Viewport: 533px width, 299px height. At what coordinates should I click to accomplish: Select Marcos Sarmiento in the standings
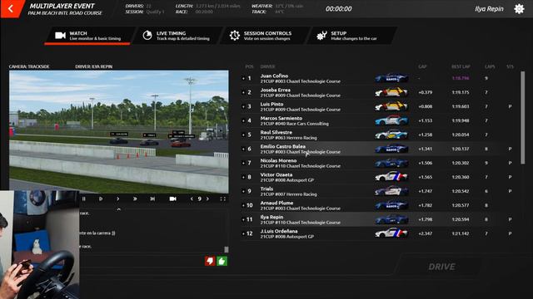[380, 120]
